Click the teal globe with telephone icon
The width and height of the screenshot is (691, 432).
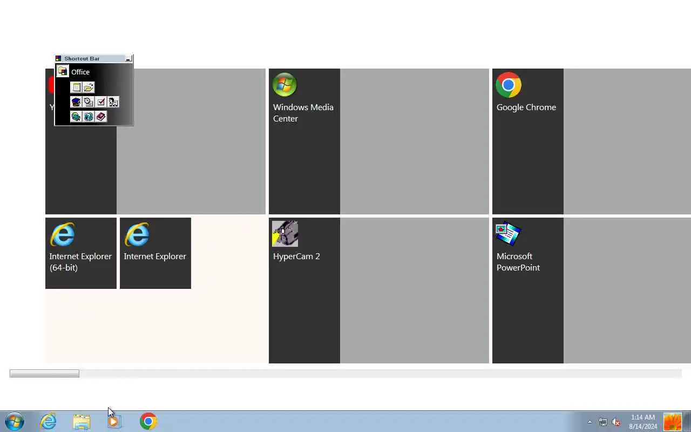tap(76, 117)
